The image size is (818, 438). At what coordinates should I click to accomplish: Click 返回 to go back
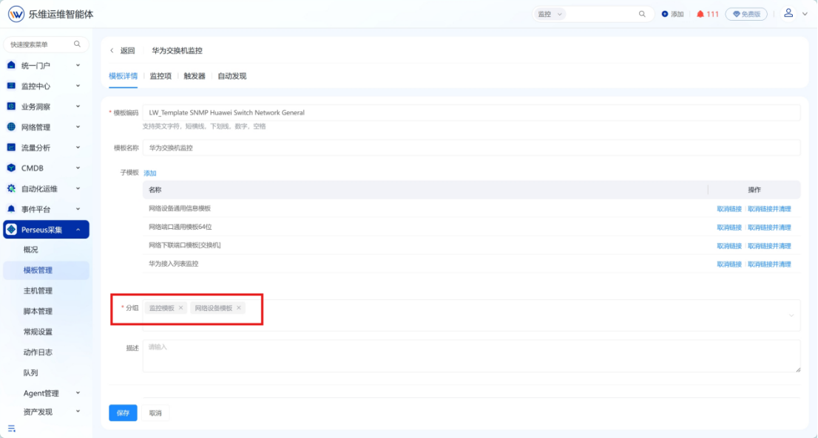128,50
